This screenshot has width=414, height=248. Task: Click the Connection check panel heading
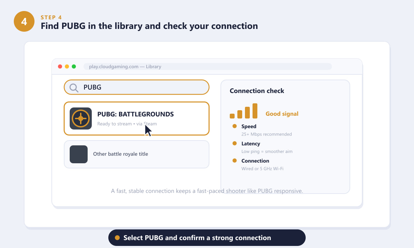257,91
